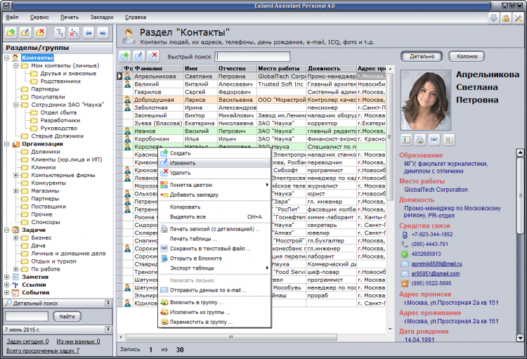Image resolution: width=527 pixels, height=359 pixels.
Task: Click the printer icon under contact photo
Action: [x=420, y=139]
